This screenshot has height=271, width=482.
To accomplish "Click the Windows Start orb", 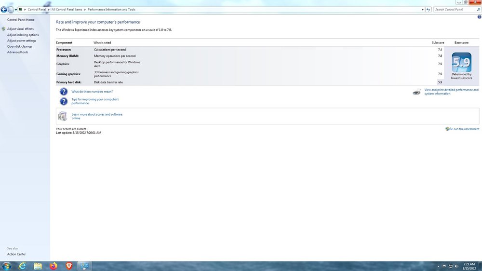I will coord(7,266).
